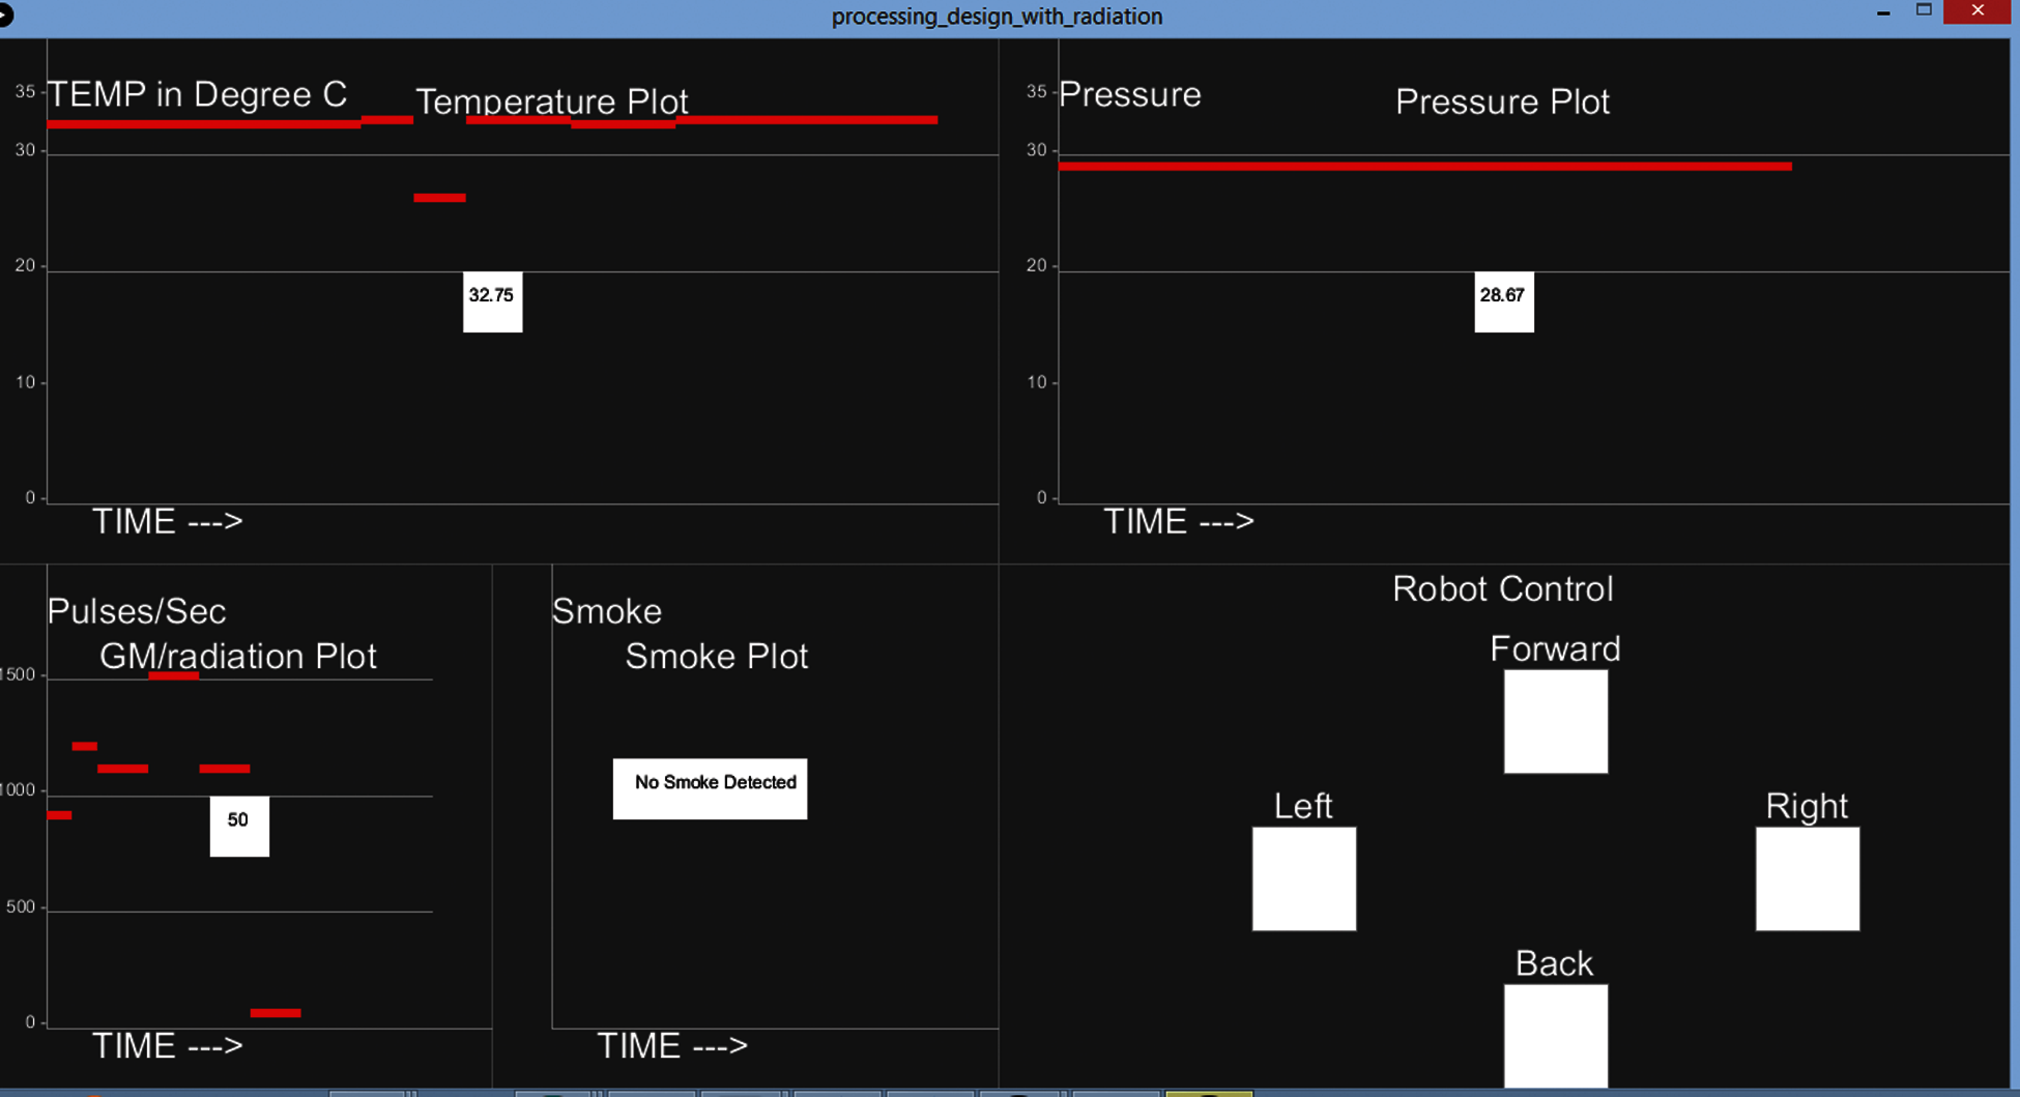
Task: Click the Pressure Plot heading
Action: tap(1502, 101)
